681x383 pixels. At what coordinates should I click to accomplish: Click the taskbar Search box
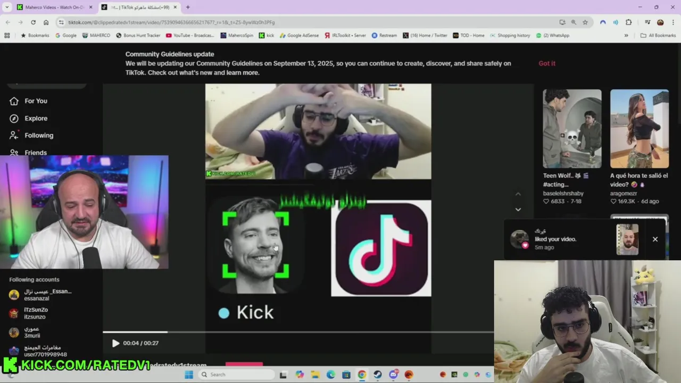tap(235, 374)
